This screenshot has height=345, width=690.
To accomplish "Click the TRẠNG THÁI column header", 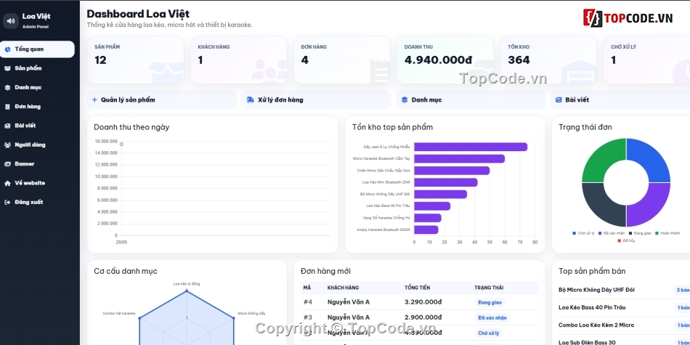I will coord(489,288).
